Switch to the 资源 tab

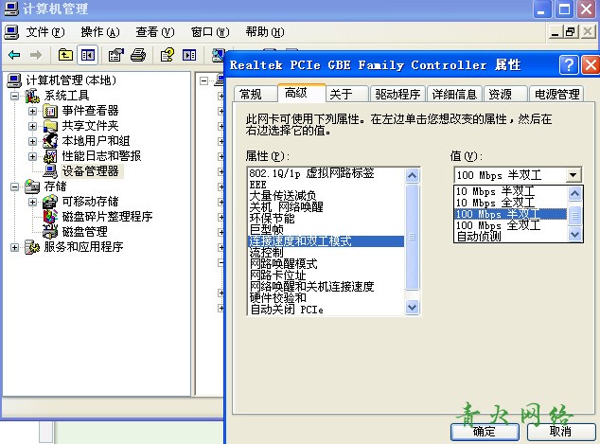point(505,94)
